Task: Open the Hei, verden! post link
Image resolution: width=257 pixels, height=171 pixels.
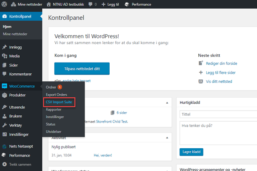Action: [103, 155]
